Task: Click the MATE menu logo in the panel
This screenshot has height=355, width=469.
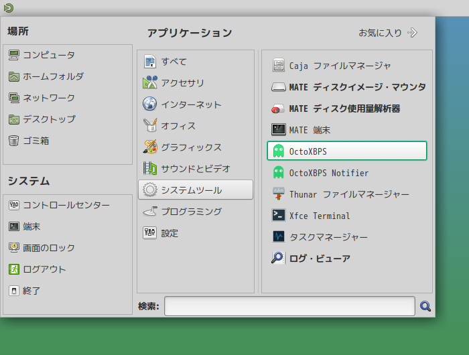Action: coord(9,8)
